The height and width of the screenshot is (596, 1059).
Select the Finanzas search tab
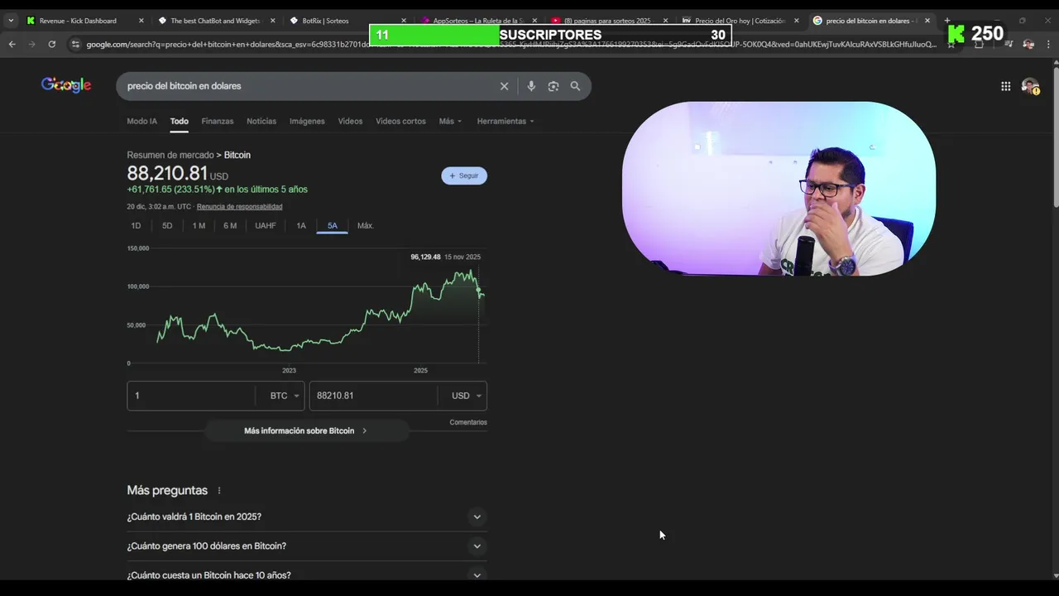(x=218, y=121)
